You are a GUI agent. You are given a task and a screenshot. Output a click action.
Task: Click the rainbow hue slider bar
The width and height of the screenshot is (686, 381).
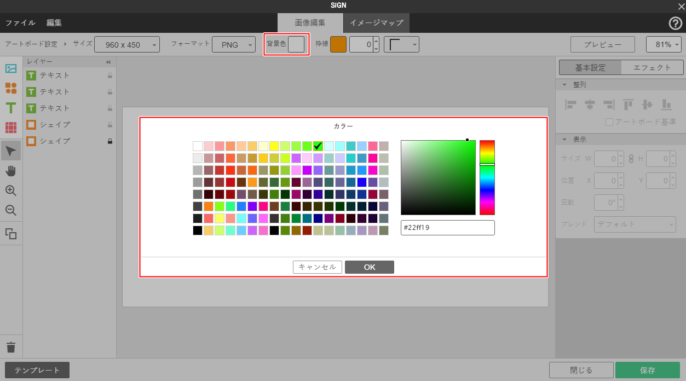point(487,177)
